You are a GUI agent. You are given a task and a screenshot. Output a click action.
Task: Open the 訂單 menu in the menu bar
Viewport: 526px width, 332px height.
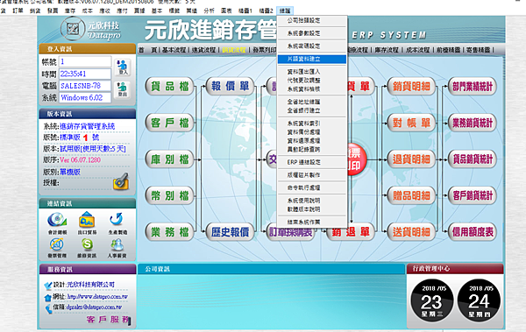click(18, 11)
